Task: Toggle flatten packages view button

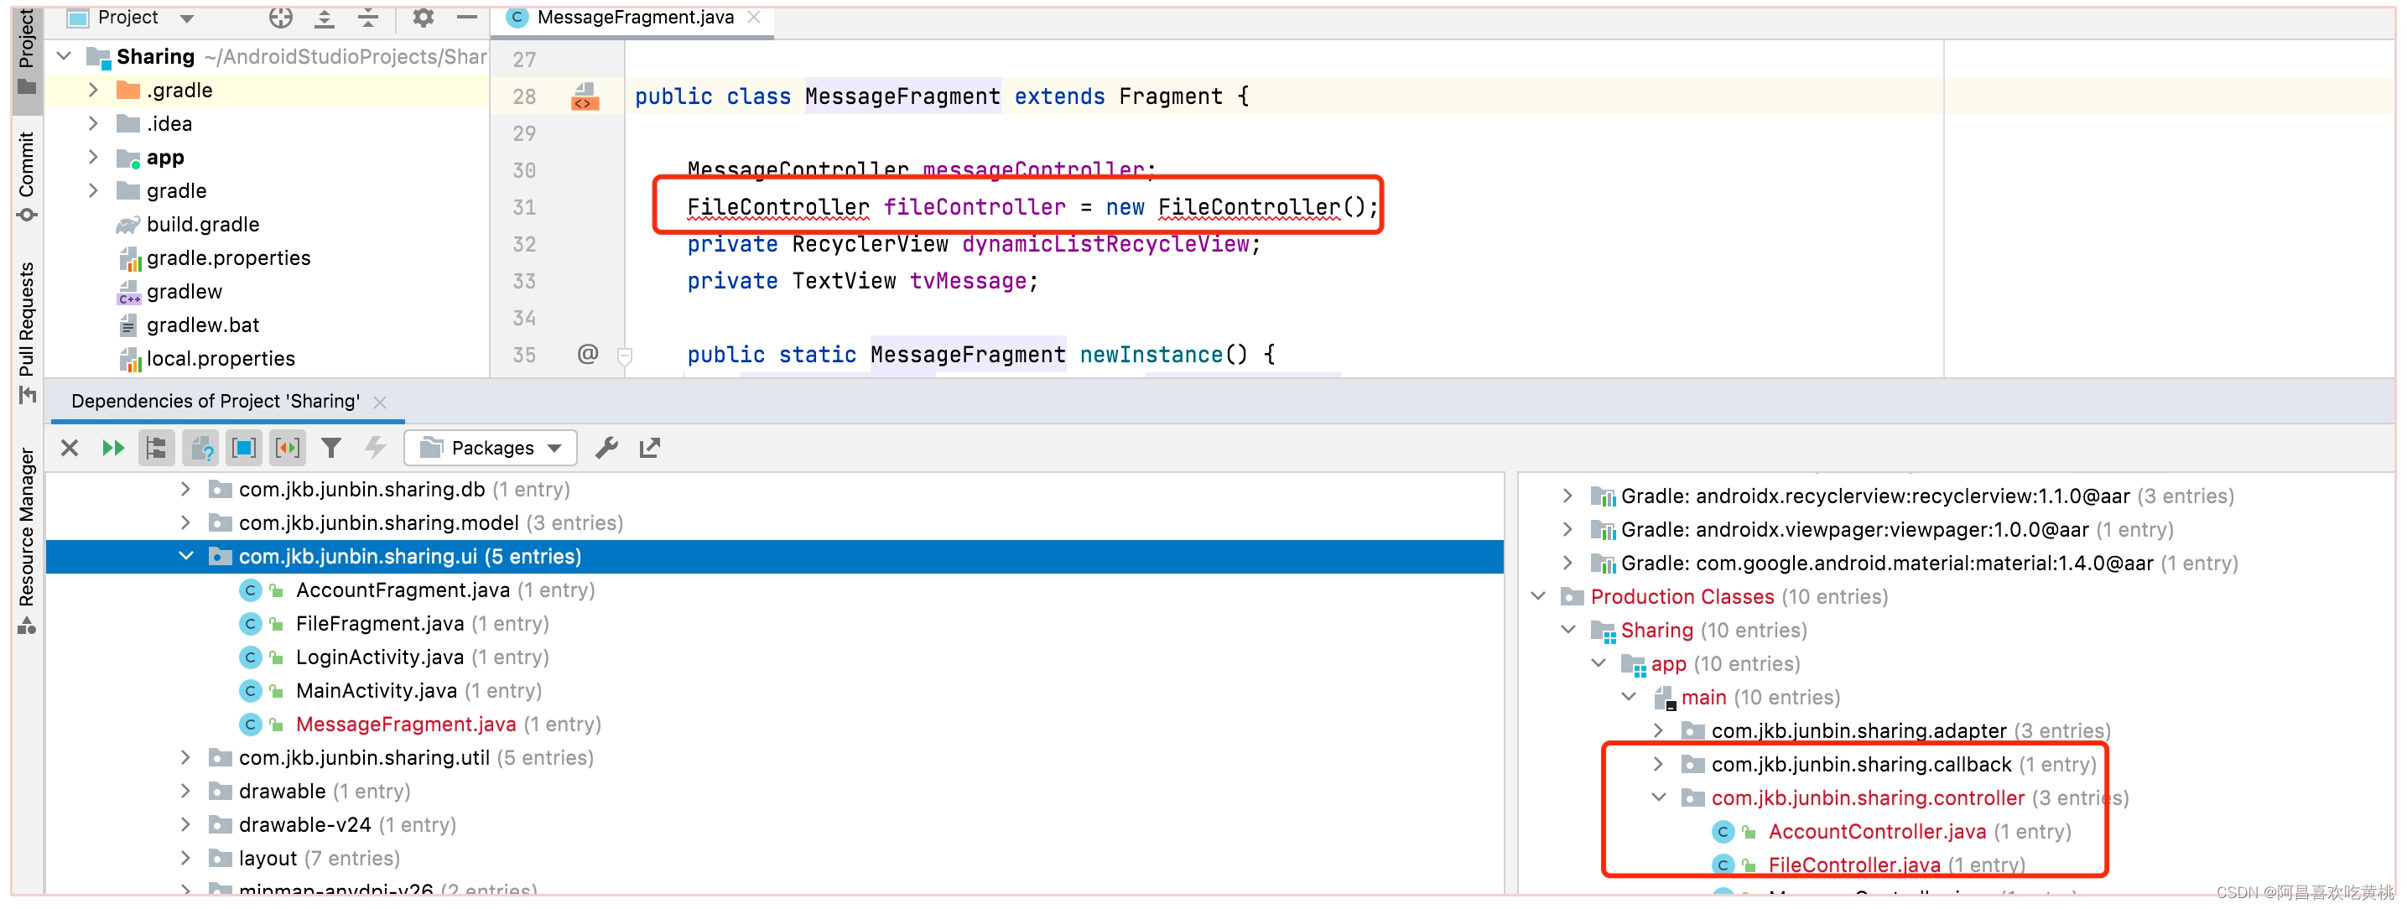Action: pyautogui.click(x=156, y=448)
